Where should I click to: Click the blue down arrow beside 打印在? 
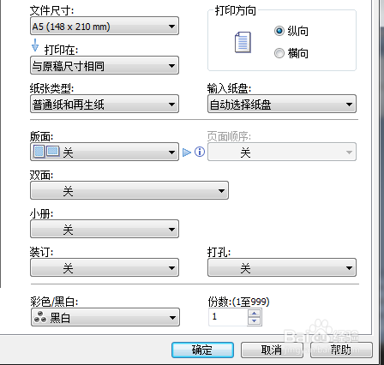tap(35, 45)
